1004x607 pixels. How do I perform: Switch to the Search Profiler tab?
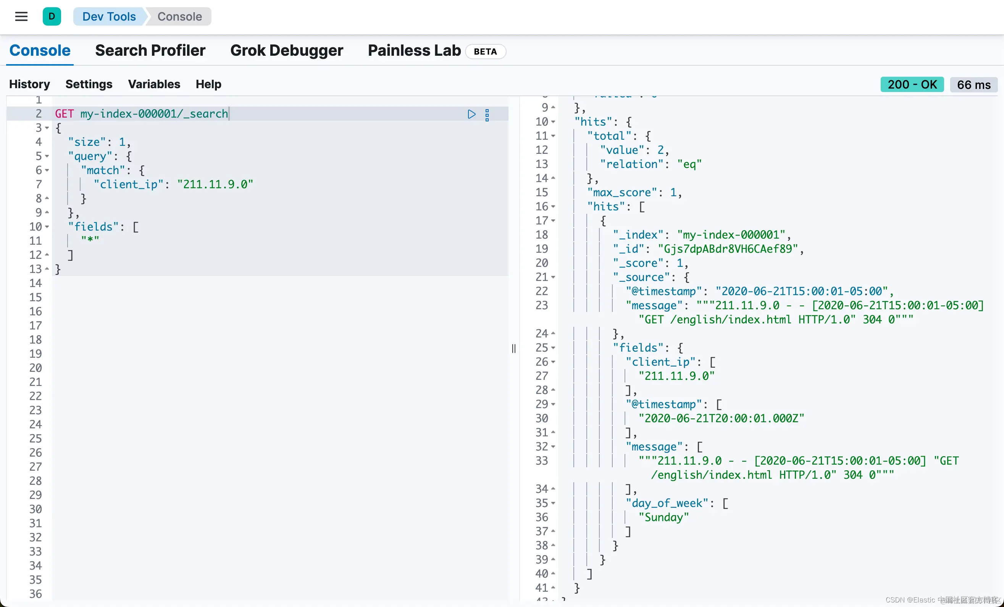(150, 50)
